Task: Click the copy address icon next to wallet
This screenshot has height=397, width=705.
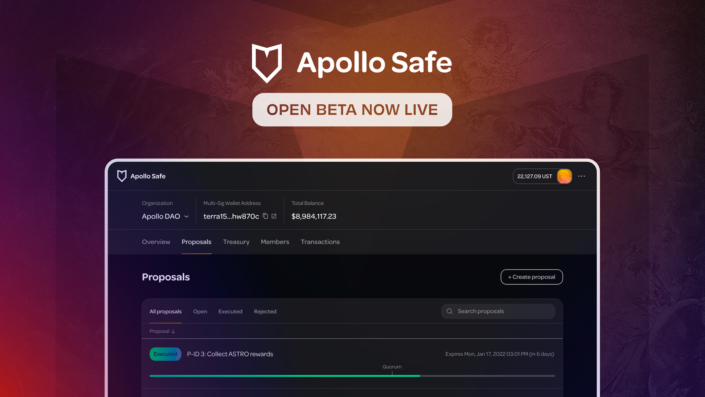Action: (x=265, y=216)
